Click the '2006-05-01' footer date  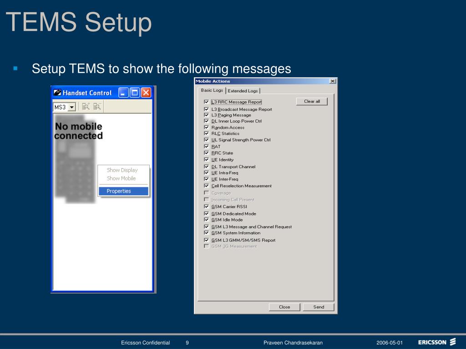[x=390, y=343]
